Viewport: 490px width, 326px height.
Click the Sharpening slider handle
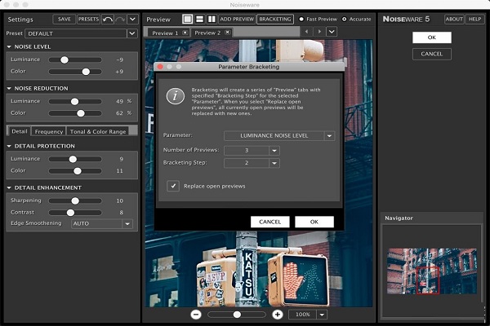tap(75, 201)
